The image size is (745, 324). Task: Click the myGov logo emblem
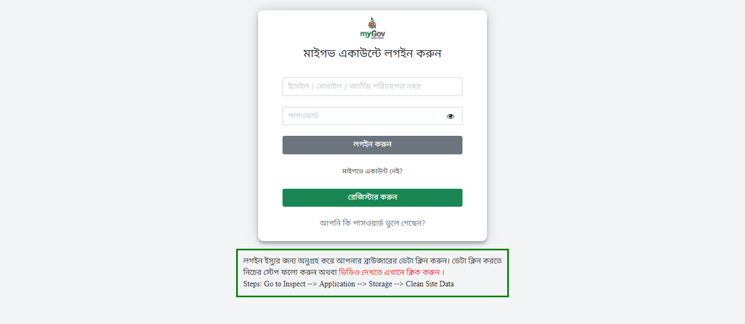(372, 23)
